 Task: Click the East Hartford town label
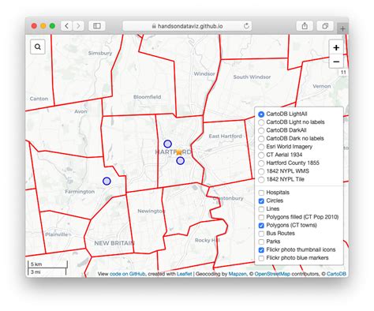tap(225, 136)
